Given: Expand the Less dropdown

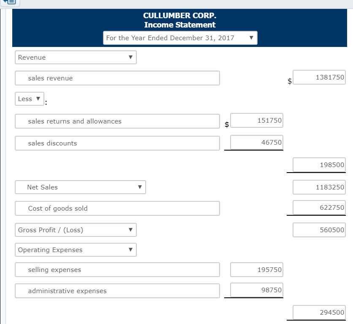Looking at the screenshot, I should point(30,99).
